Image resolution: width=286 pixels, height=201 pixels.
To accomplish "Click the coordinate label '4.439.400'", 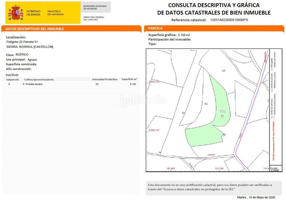I will click(x=154, y=130).
